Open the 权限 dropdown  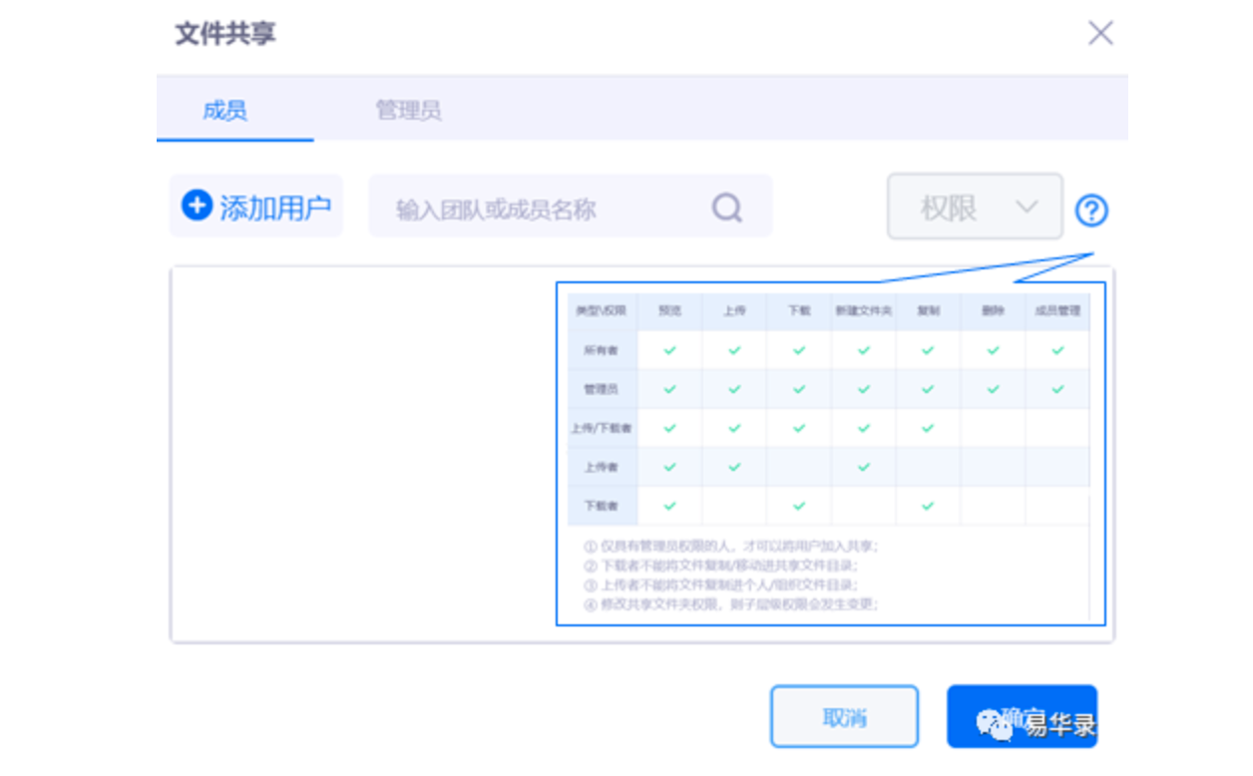974,207
